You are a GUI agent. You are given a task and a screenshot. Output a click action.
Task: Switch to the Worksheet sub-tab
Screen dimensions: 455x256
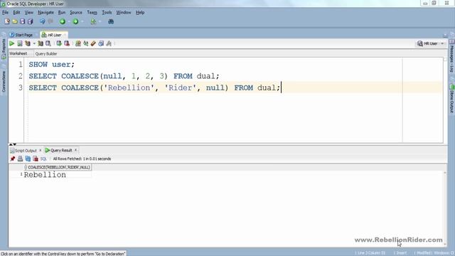click(x=18, y=53)
